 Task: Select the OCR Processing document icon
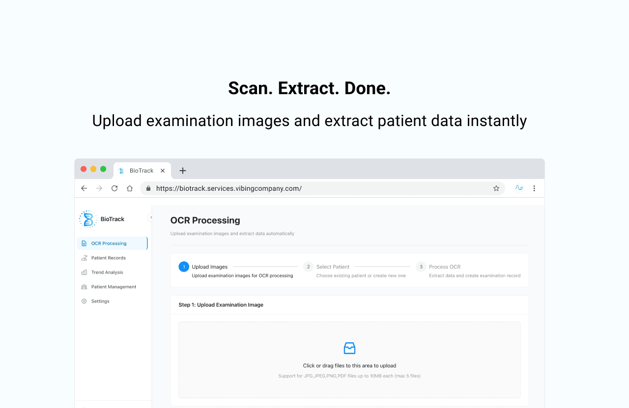(84, 243)
